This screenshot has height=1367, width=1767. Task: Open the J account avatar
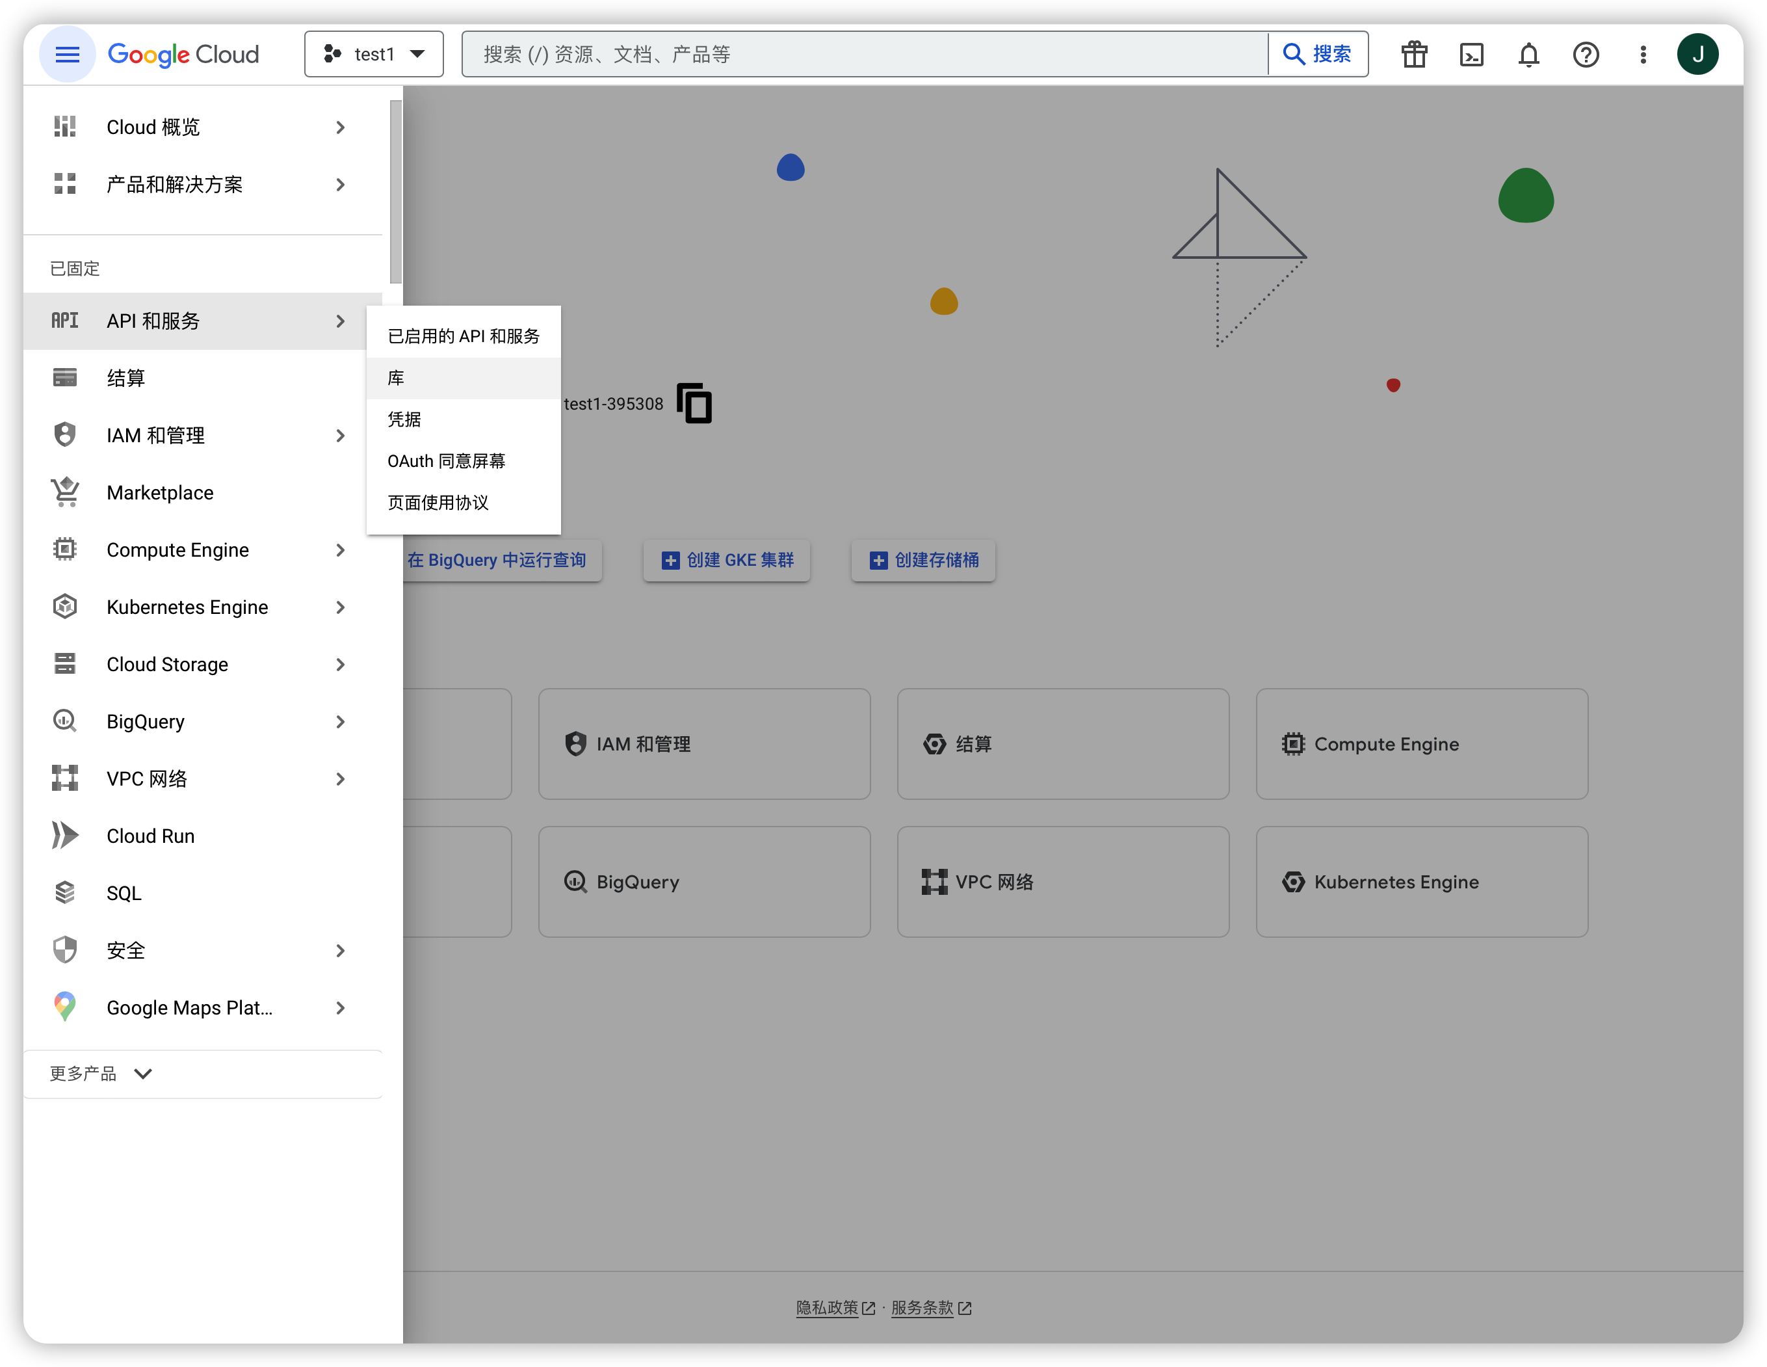(1697, 54)
